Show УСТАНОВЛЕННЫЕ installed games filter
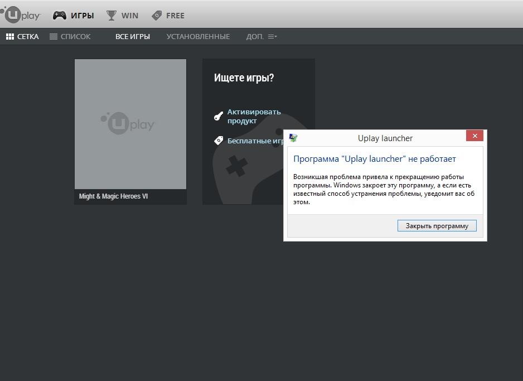 198,37
